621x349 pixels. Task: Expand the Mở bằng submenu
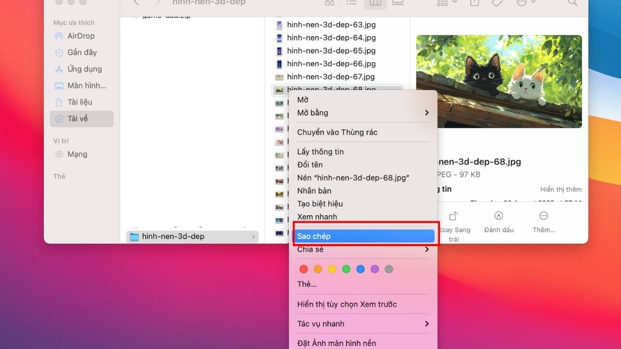click(x=362, y=113)
